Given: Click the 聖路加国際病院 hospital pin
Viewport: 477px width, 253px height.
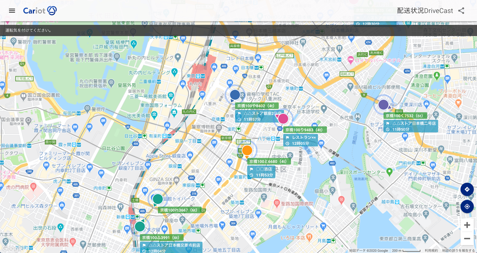Looking at the screenshot, I should [x=277, y=203].
